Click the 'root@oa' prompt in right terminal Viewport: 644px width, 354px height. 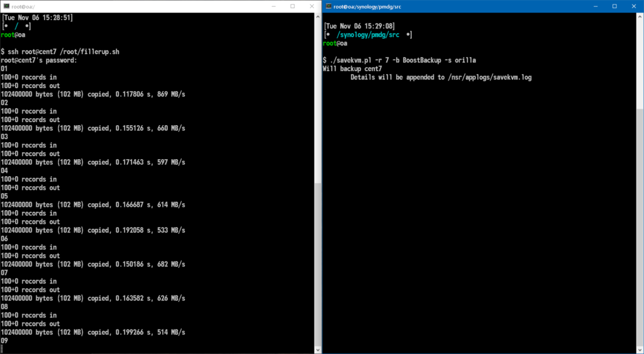pos(335,43)
